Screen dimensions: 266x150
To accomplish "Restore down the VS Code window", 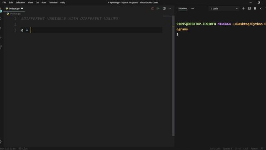I will tap(259, 2).
